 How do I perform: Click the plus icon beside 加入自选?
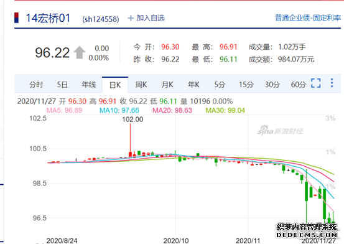[x=131, y=18]
